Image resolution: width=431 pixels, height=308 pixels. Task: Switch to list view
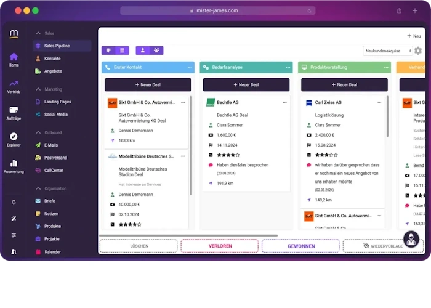[122, 51]
